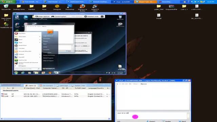Viewport: 217px width, 122px height.
Task: Click Devices and Printers in remote start menu
Action: coord(49,55)
